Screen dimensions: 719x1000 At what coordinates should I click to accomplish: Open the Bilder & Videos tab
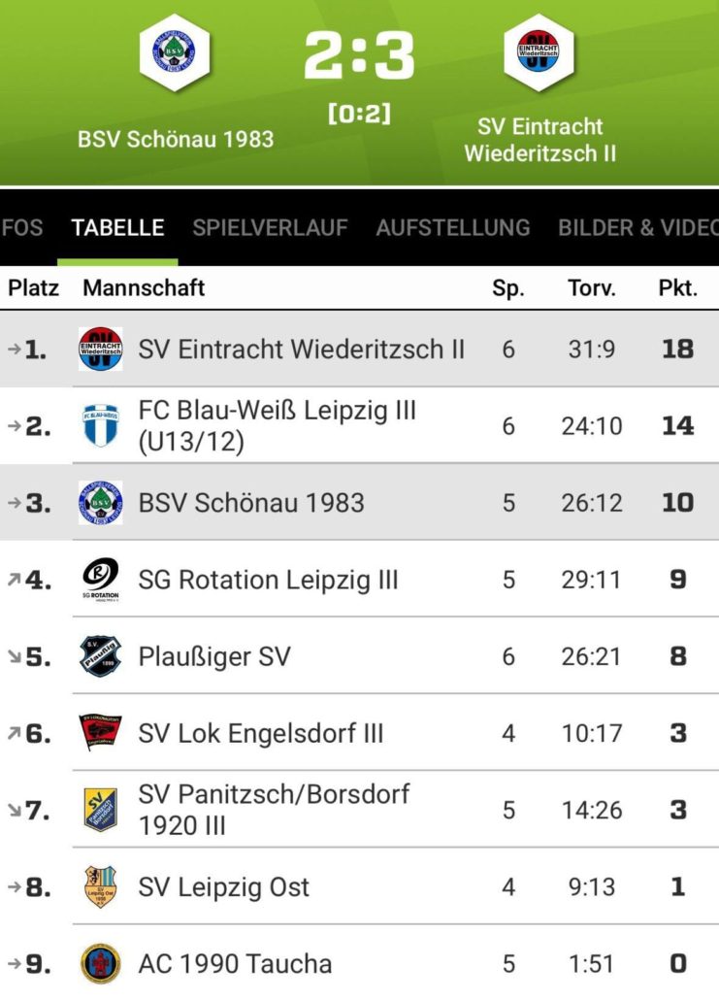pyautogui.click(x=637, y=228)
